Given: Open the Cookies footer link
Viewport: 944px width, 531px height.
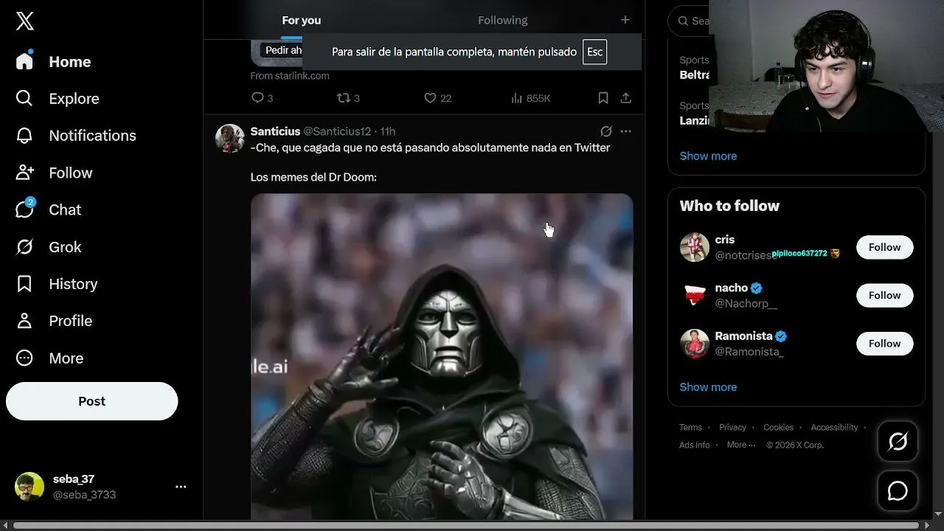Looking at the screenshot, I should 778,427.
